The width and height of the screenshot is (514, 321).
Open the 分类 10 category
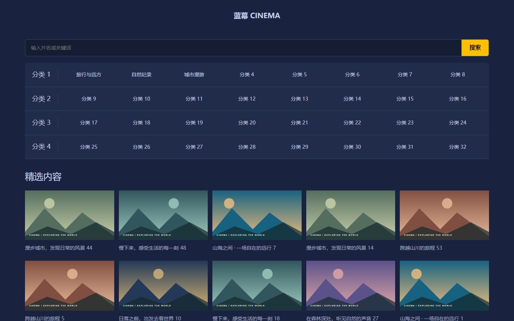141,99
